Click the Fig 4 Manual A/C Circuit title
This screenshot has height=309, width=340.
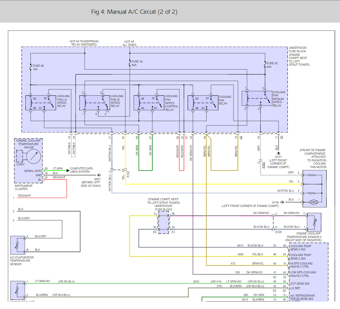click(x=134, y=12)
